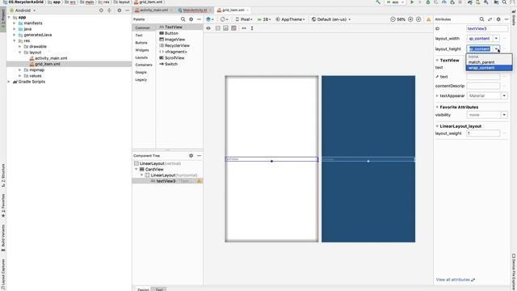
Task: Open layout_width dropdown arrow
Action: [496, 39]
